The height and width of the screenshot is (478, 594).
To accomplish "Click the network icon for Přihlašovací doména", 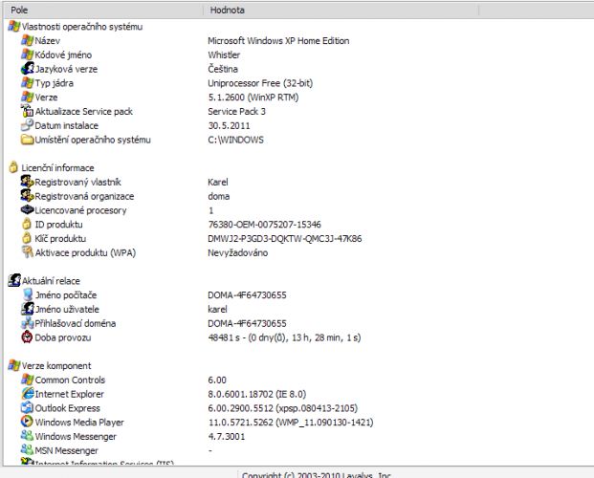I will (28, 323).
